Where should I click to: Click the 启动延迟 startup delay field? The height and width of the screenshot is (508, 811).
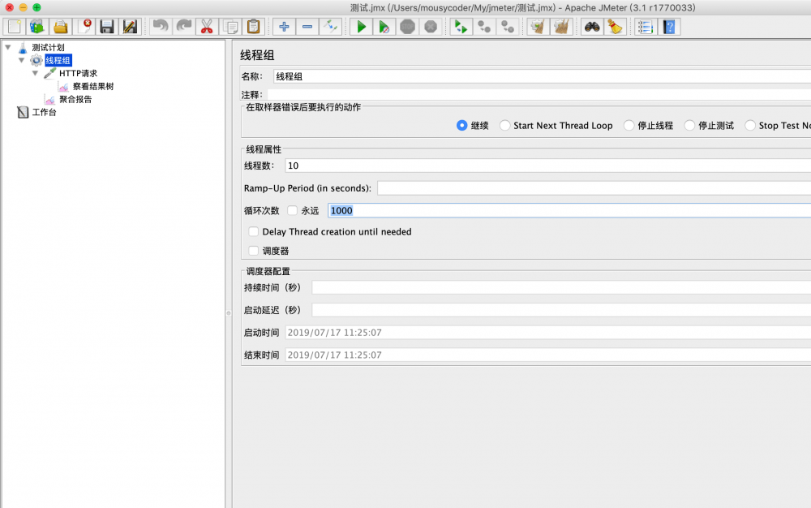click(561, 310)
